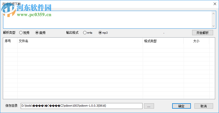Choose m4a output format
Image resolution: width=219 pixels, height=113 pixels.
[87, 33]
